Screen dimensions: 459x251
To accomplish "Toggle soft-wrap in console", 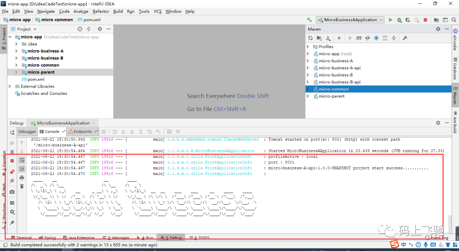I will coord(22,160).
